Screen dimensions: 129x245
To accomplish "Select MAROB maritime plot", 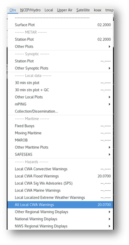I will point(60,140).
